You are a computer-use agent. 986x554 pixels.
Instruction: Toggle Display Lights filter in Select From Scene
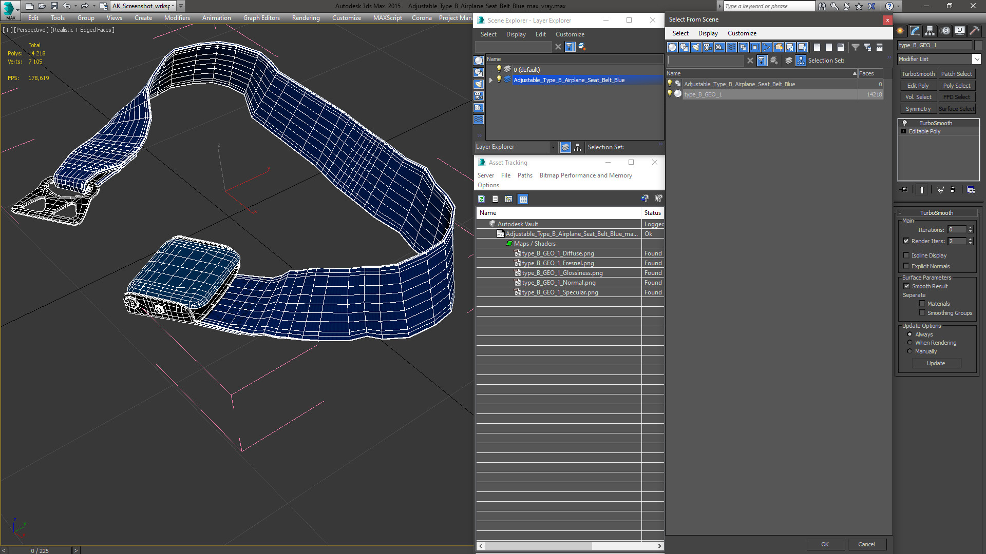[696, 47]
